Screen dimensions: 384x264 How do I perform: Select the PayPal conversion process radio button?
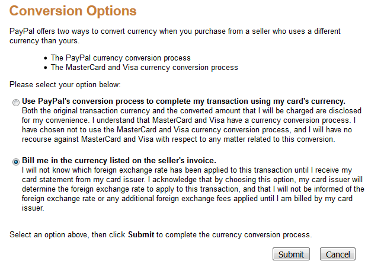pyautogui.click(x=15, y=102)
